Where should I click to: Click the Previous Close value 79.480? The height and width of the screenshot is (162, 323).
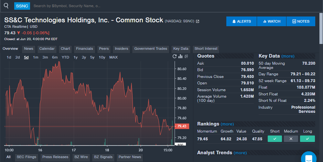[247, 76]
